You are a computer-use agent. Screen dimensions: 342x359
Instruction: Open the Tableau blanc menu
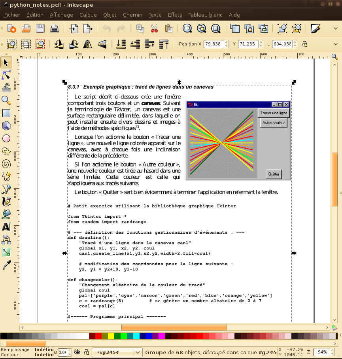(x=205, y=15)
